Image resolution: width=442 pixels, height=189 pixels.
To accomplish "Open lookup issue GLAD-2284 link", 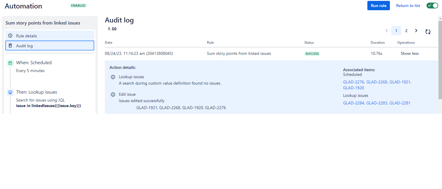I will 354,103.
